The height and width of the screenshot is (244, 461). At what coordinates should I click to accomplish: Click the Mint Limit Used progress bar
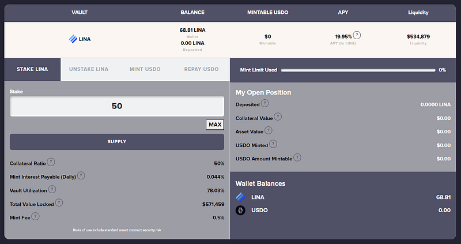coord(358,70)
